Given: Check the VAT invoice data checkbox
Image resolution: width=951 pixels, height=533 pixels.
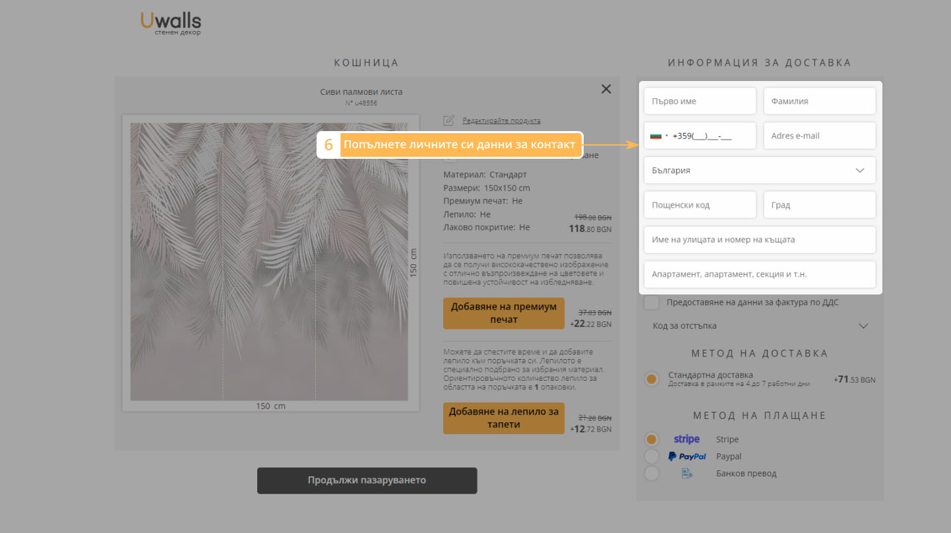Looking at the screenshot, I should (652, 302).
